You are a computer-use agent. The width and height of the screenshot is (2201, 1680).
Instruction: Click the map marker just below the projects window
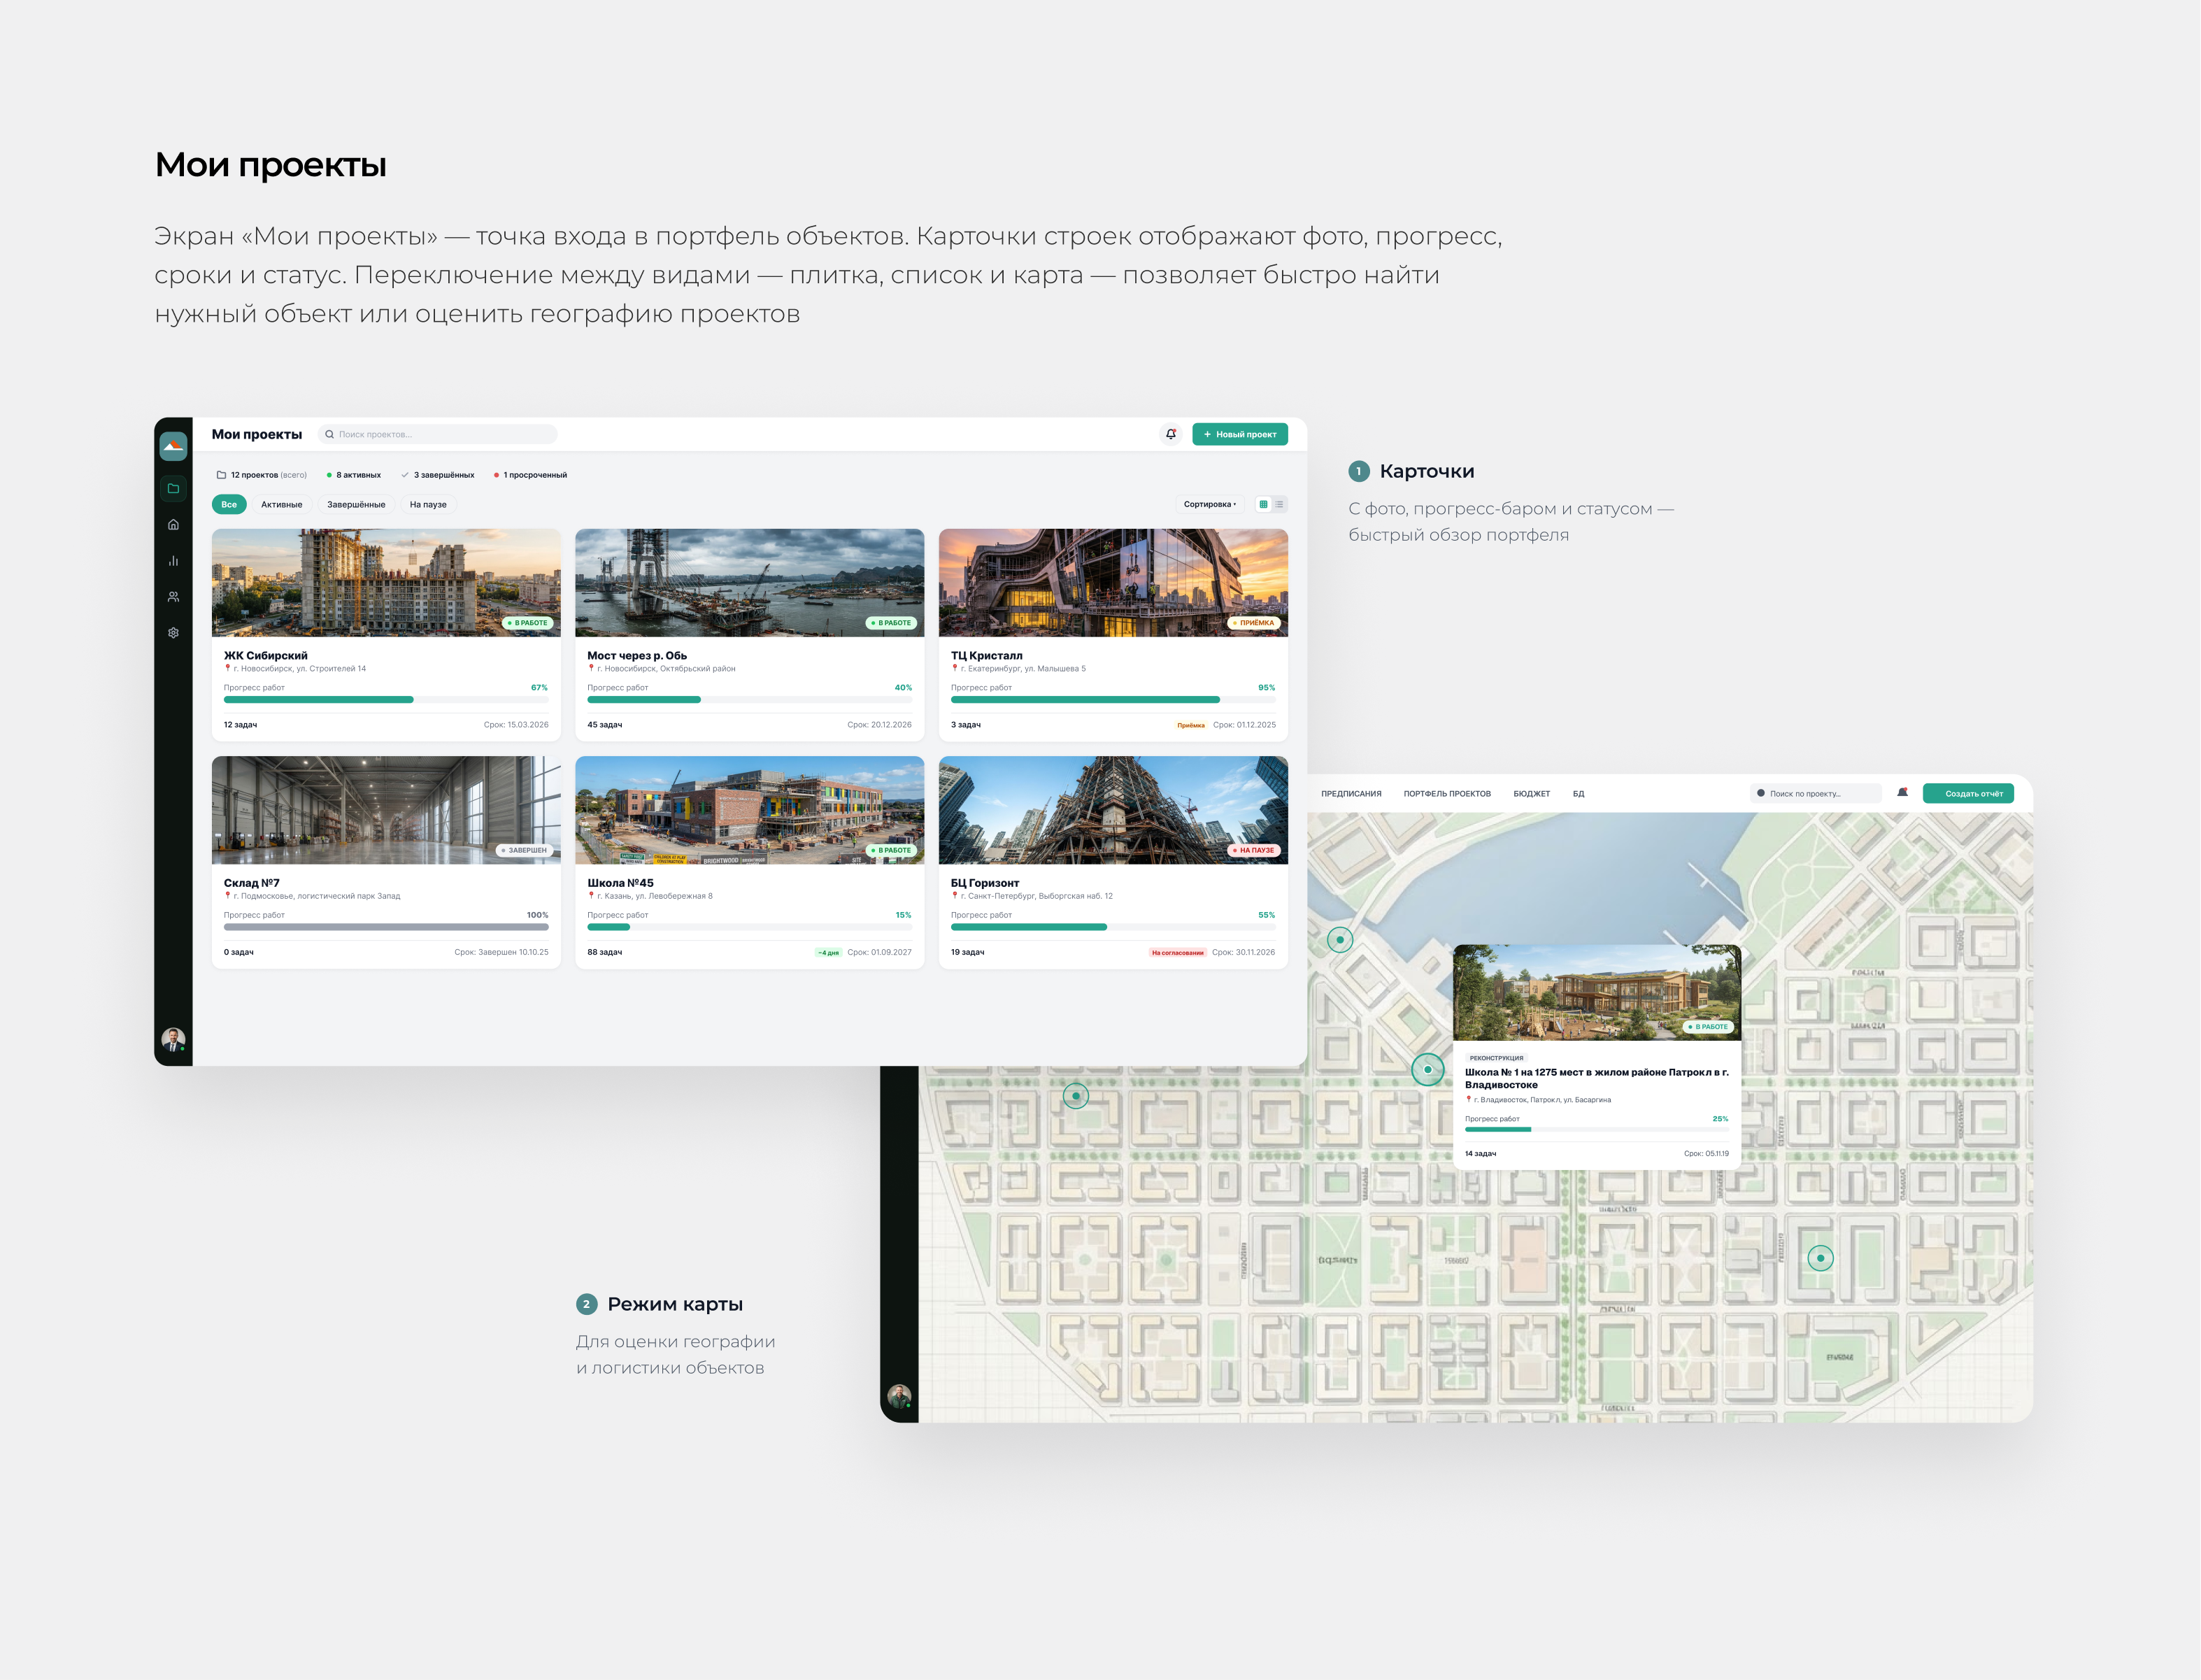click(1076, 1096)
